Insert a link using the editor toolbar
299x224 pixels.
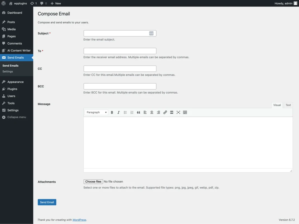pyautogui.click(x=165, y=112)
